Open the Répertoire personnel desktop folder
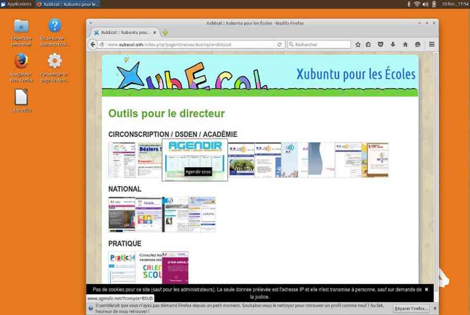 click(21, 26)
